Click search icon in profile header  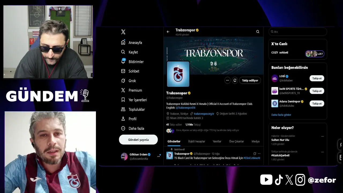point(258,32)
